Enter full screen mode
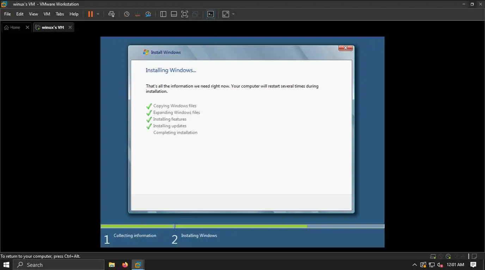The height and width of the screenshot is (270, 485). [185, 14]
